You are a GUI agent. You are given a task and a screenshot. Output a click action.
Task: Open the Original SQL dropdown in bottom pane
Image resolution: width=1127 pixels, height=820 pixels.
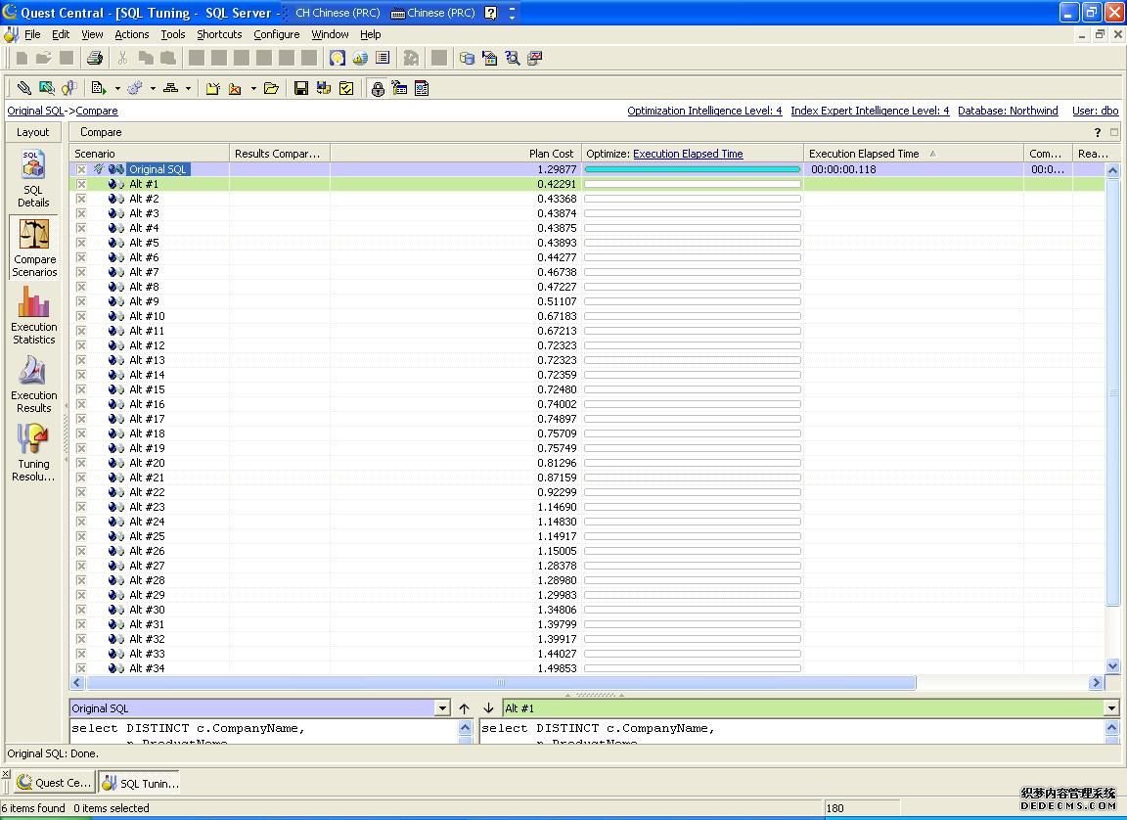point(442,708)
